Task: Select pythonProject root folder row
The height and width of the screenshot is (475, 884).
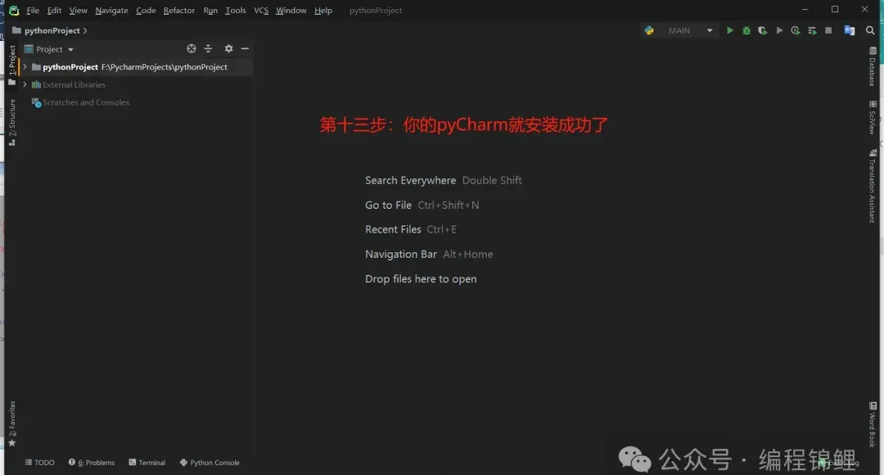Action: coord(135,66)
